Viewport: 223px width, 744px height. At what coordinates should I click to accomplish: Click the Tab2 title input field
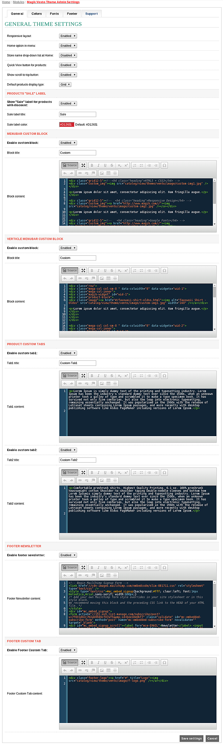(77, 460)
